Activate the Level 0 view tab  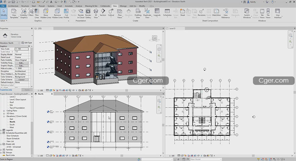coord(175,28)
